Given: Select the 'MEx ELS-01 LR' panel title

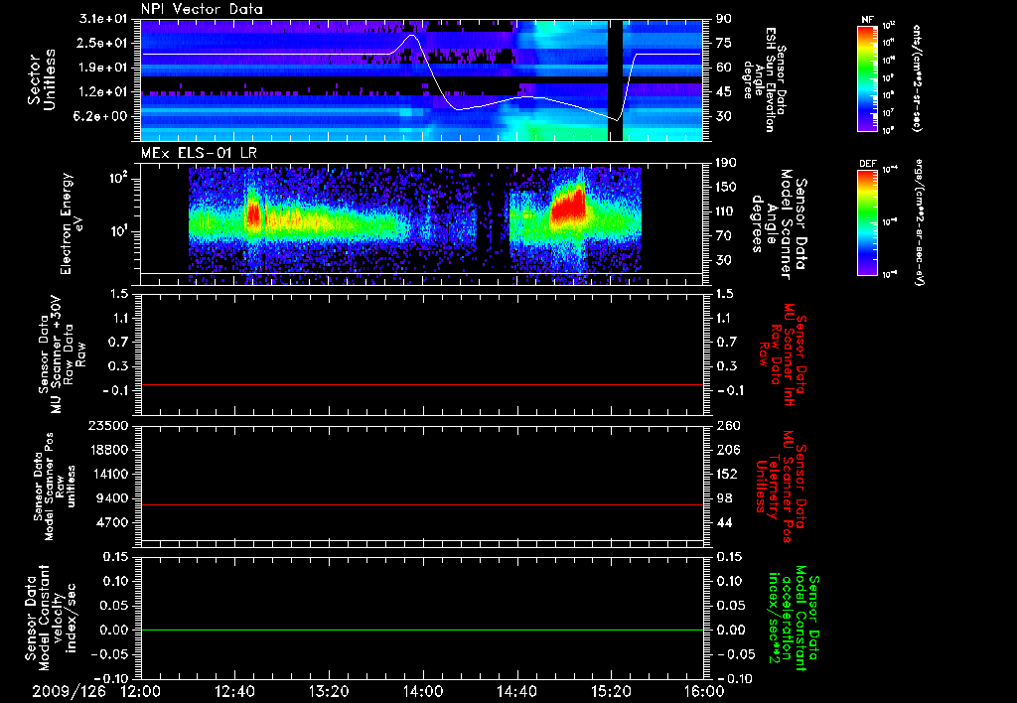Looking at the screenshot, I should 199,153.
